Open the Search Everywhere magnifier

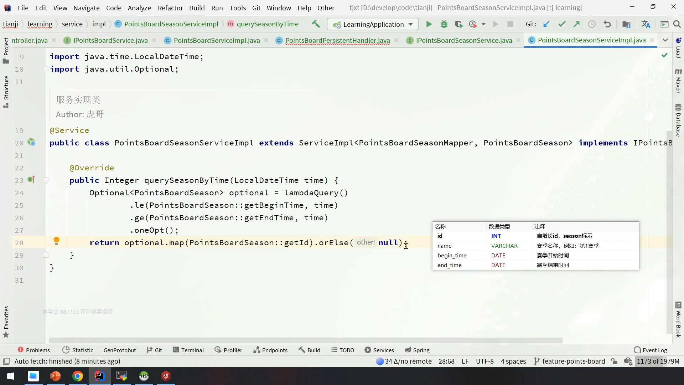[677, 24]
